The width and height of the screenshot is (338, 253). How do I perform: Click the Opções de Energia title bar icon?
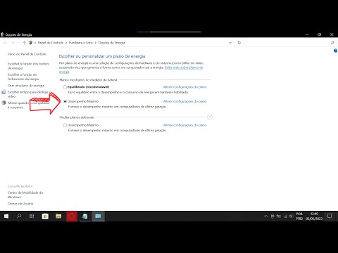tap(2, 34)
